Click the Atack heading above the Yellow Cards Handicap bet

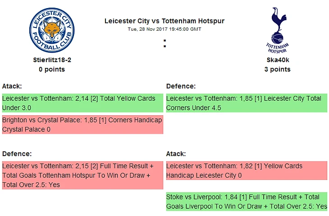pyautogui.click(x=176, y=153)
